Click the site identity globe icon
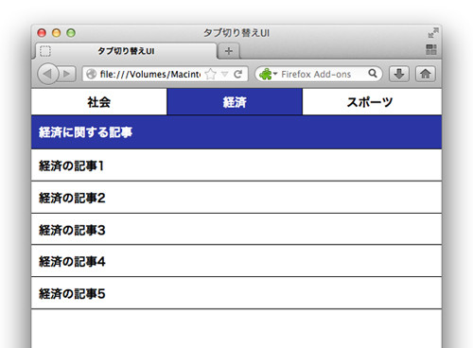473x348 pixels. pos(91,74)
